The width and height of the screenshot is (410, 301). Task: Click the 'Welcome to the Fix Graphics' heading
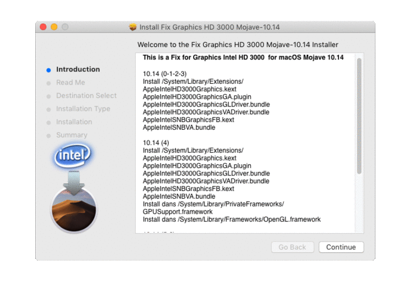(237, 45)
